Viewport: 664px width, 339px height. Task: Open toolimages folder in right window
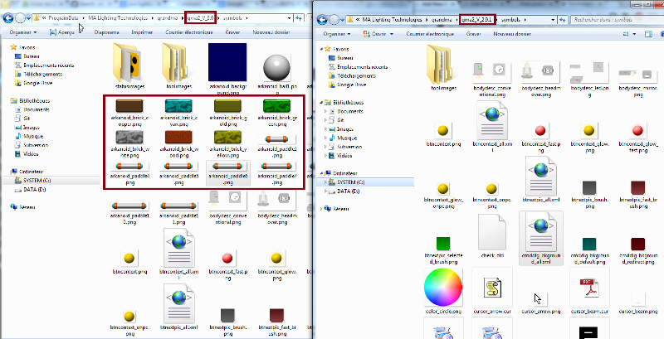point(442,65)
